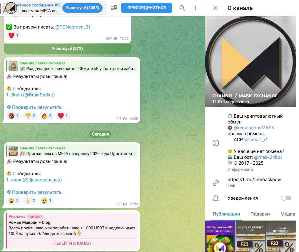The width and height of the screenshot is (299, 252).
Task: Click the Что Это? ad label
Action: pos(35,217)
